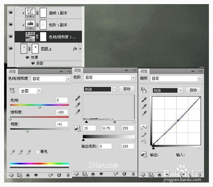
Task: Click the 色相 hue slider handle
Action: pos(40,107)
